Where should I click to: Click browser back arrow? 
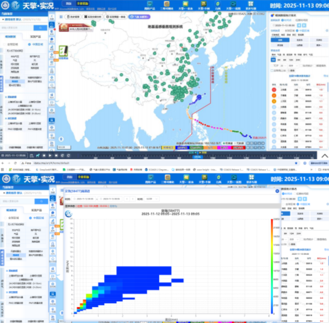(3, 163)
